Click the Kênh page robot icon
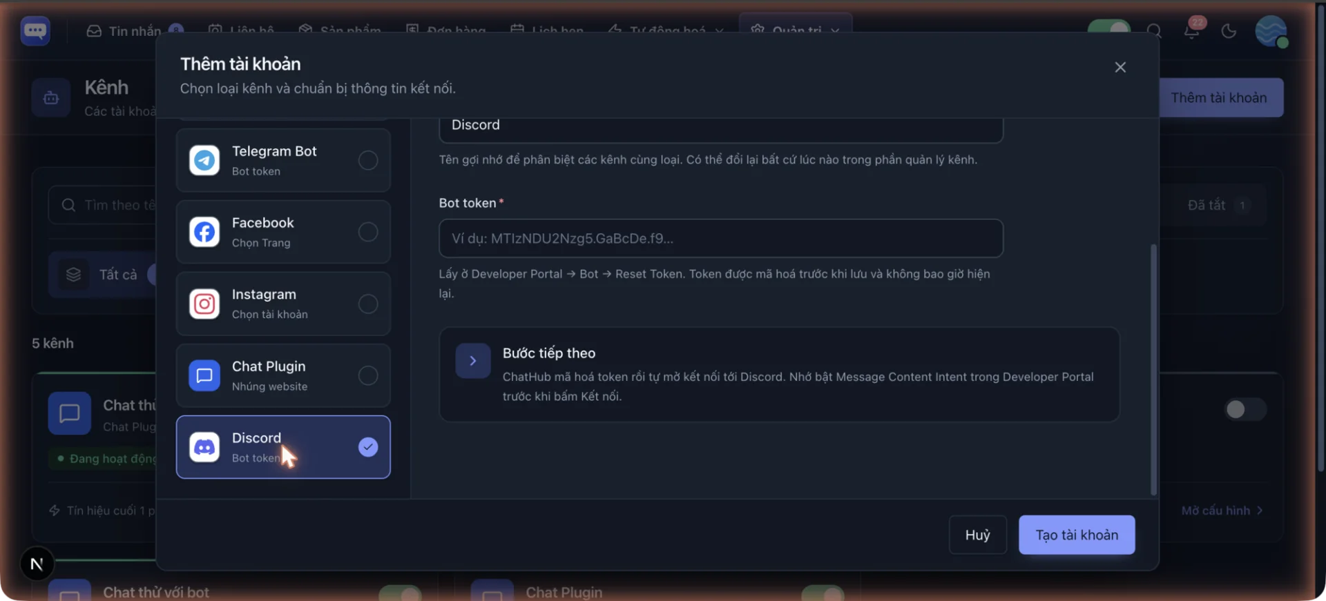The width and height of the screenshot is (1326, 601). [51, 97]
